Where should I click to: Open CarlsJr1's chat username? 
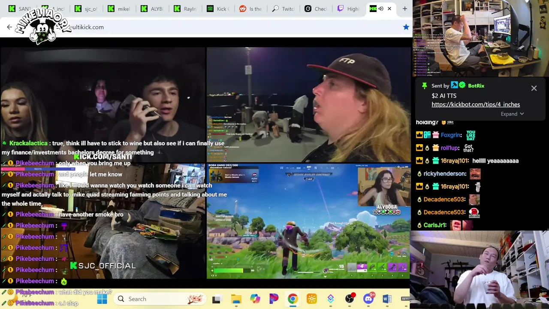(435, 225)
